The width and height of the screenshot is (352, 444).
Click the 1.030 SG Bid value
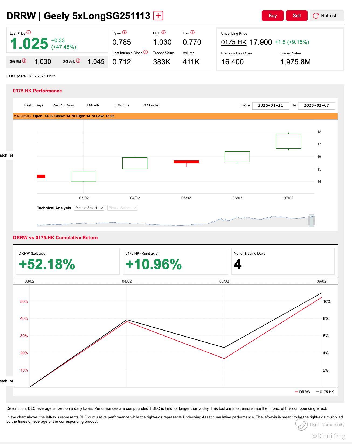(x=43, y=62)
